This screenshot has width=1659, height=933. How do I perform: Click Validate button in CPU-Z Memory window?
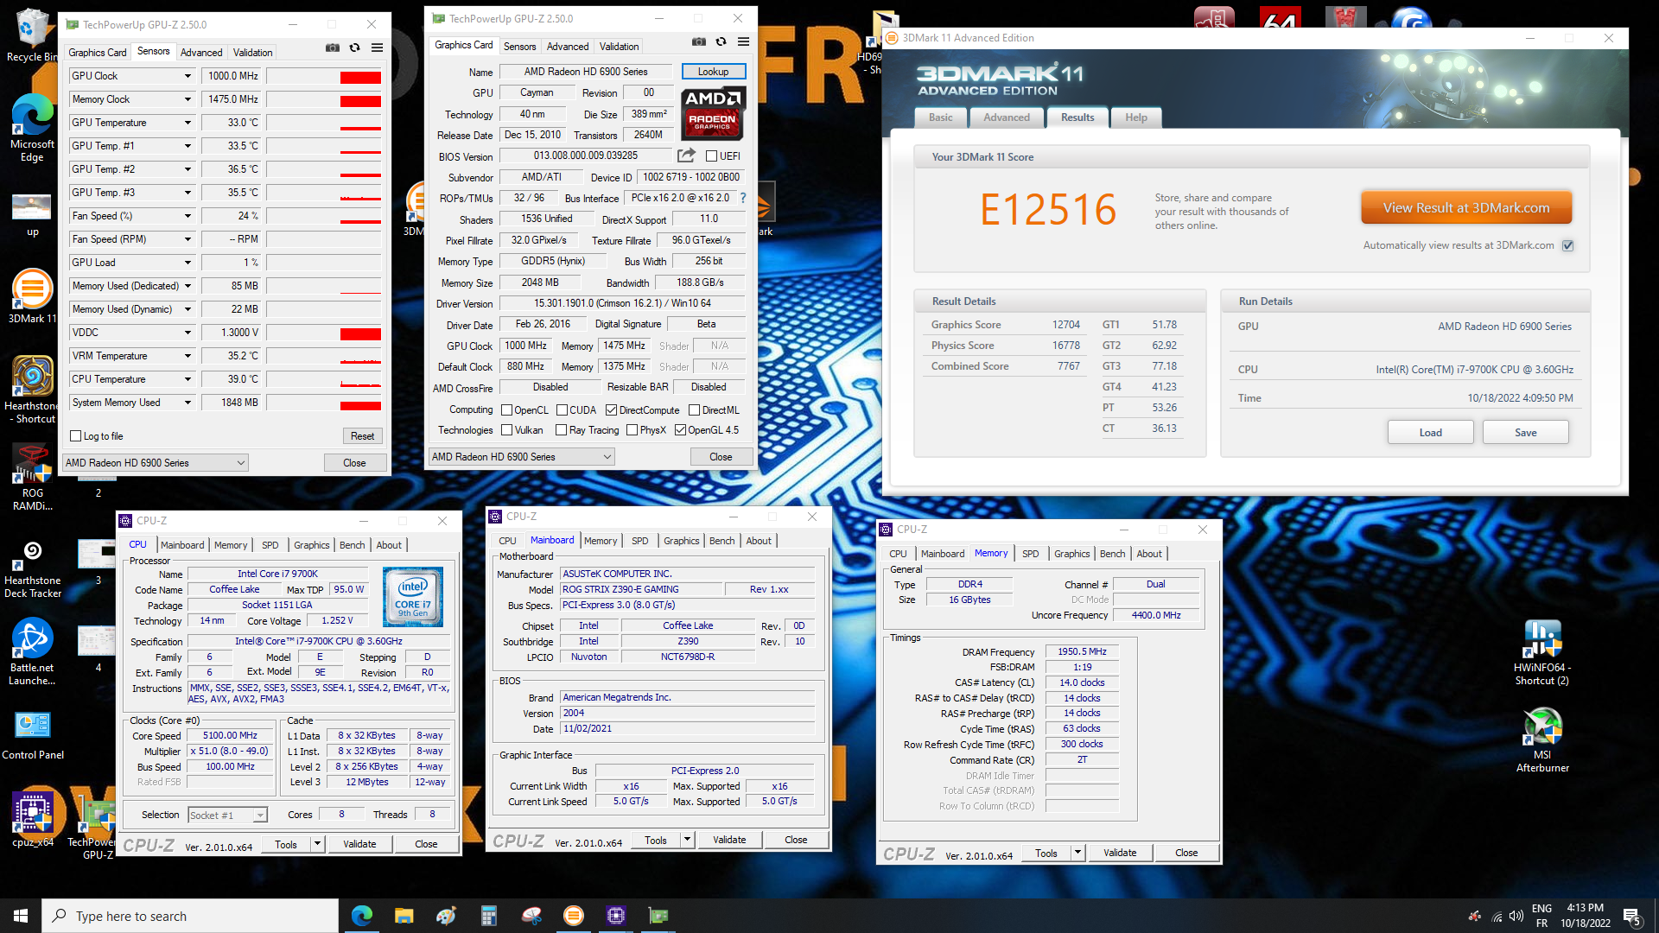tap(1120, 853)
